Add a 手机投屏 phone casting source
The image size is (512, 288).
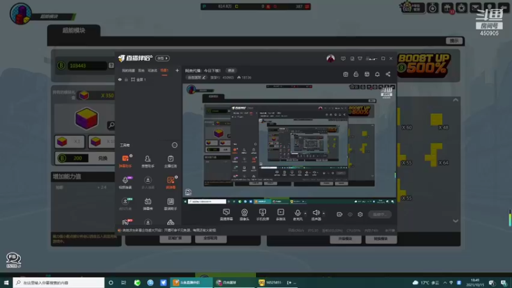point(262,214)
